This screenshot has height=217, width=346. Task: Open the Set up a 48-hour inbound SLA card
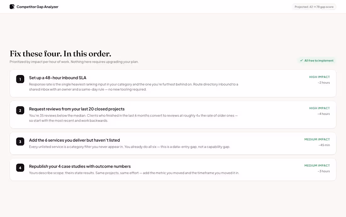pyautogui.click(x=173, y=83)
